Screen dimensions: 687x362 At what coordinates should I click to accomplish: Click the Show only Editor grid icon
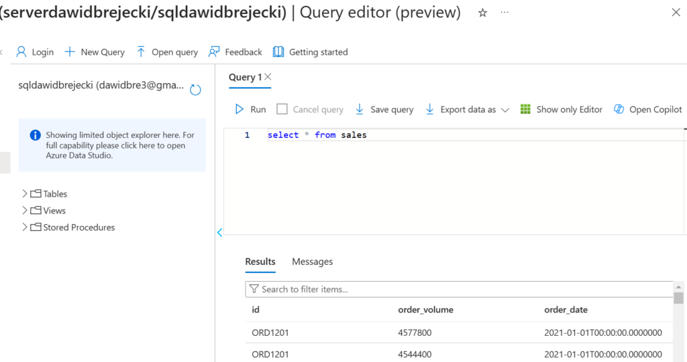pyautogui.click(x=525, y=110)
